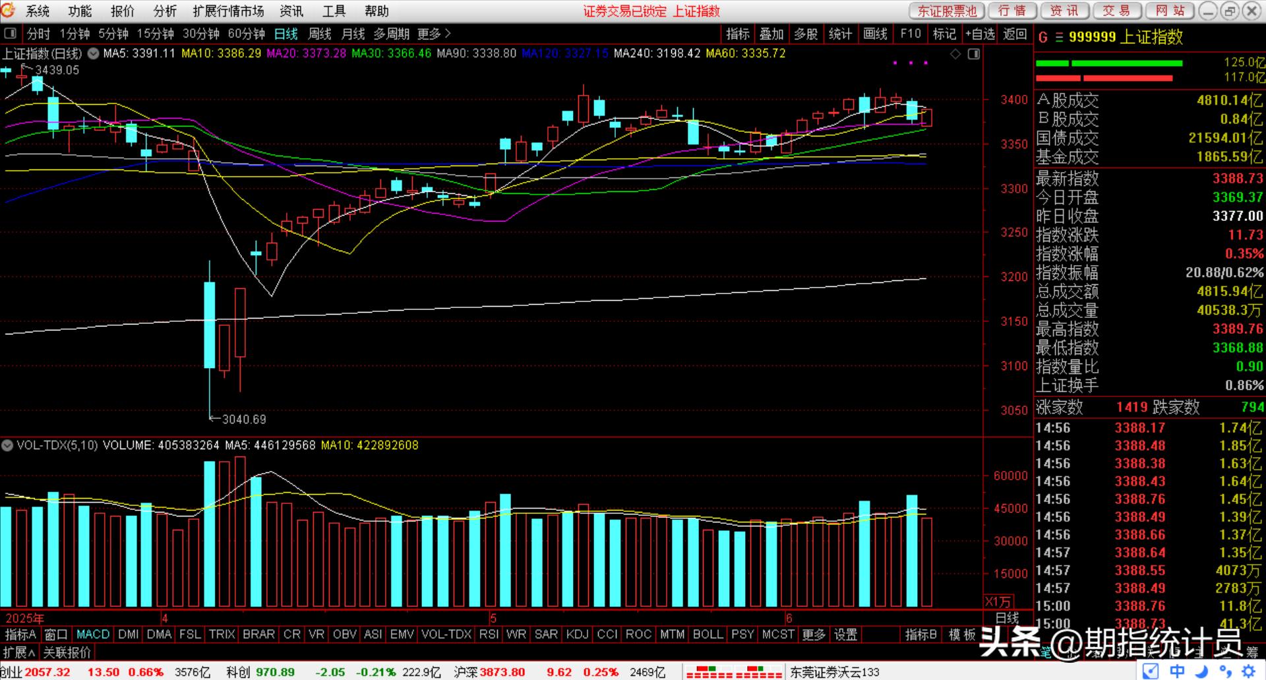
Task: Click the diamond icon above the chart
Action: coord(955,54)
